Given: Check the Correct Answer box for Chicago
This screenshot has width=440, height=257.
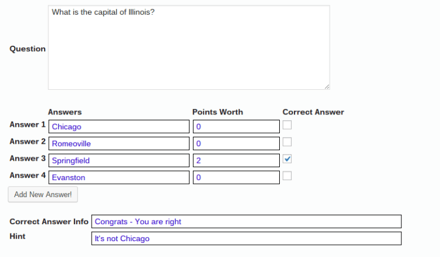Looking at the screenshot, I should point(287,125).
